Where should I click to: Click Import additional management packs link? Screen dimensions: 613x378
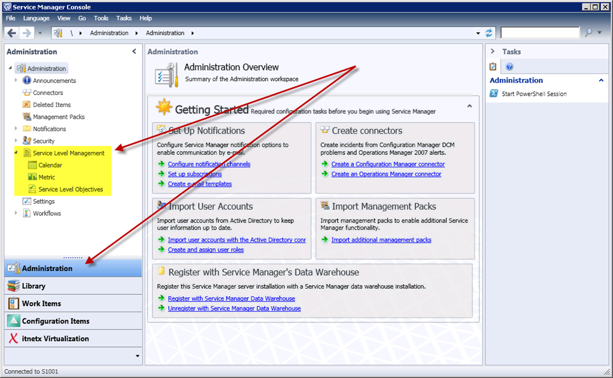[x=381, y=240]
